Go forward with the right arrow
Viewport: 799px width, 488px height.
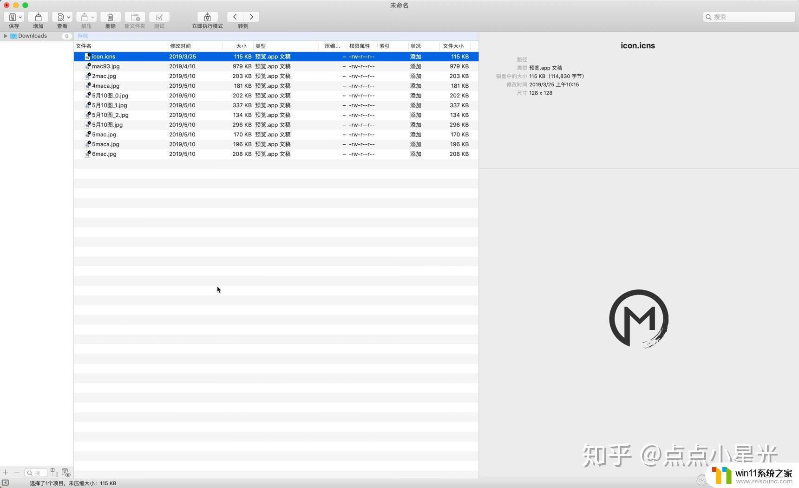[251, 17]
